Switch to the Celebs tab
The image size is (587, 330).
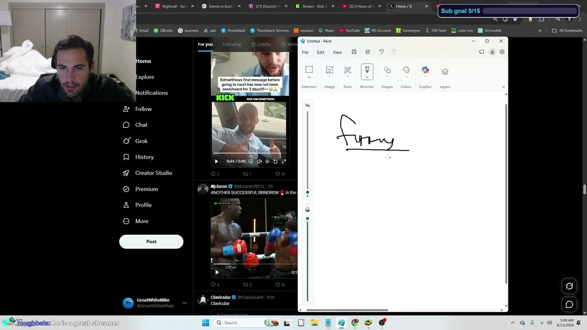pyautogui.click(x=261, y=44)
